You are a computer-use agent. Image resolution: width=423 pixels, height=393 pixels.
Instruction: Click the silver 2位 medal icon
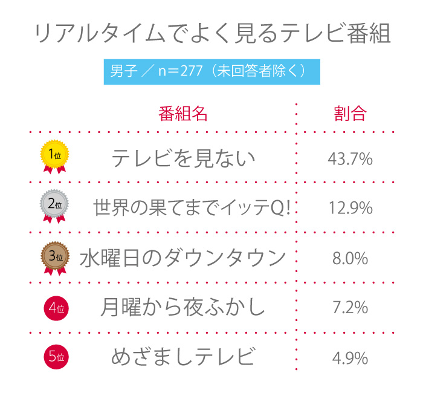coord(54,204)
